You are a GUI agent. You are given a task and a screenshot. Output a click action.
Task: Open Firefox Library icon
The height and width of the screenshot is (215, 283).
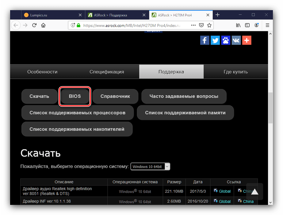pyautogui.click(x=238, y=25)
